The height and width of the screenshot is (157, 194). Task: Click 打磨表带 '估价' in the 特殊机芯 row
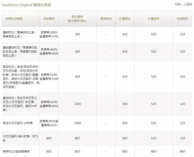pos(154,151)
